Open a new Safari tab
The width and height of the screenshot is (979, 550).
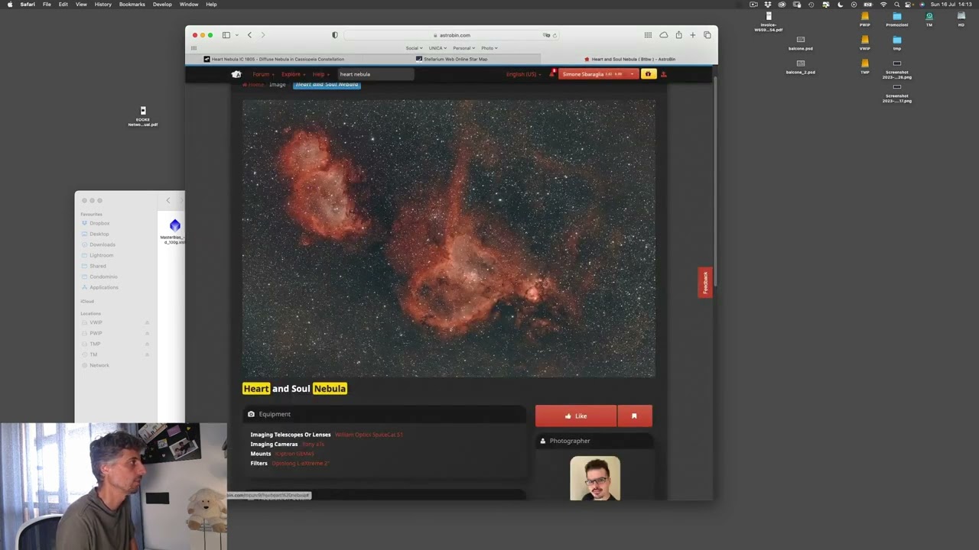point(692,35)
